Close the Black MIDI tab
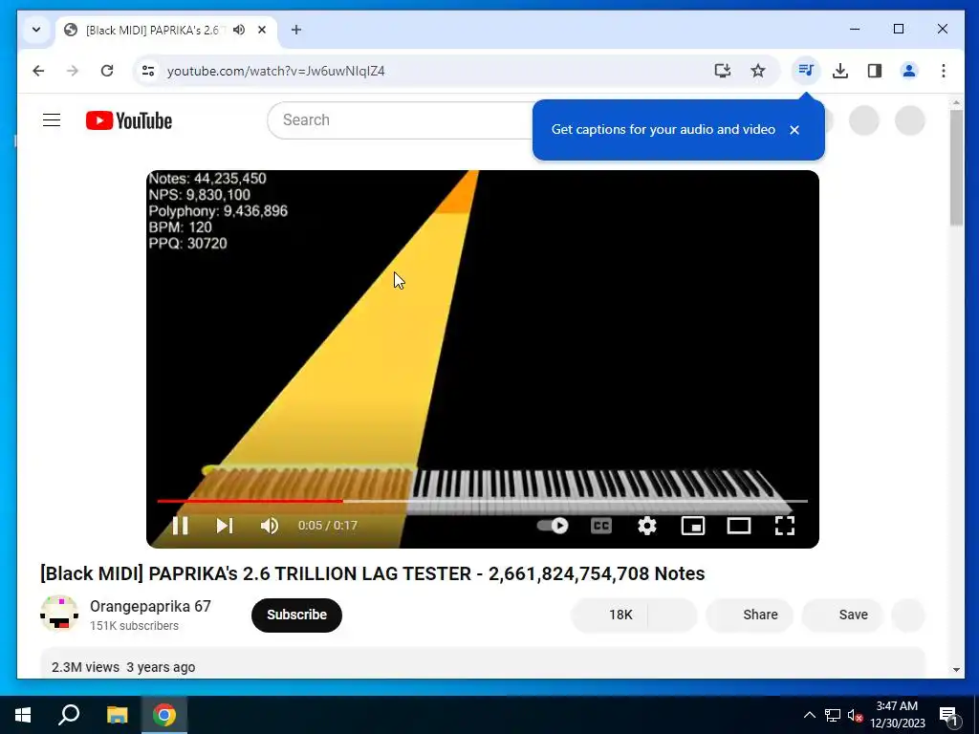979x734 pixels. [x=262, y=30]
